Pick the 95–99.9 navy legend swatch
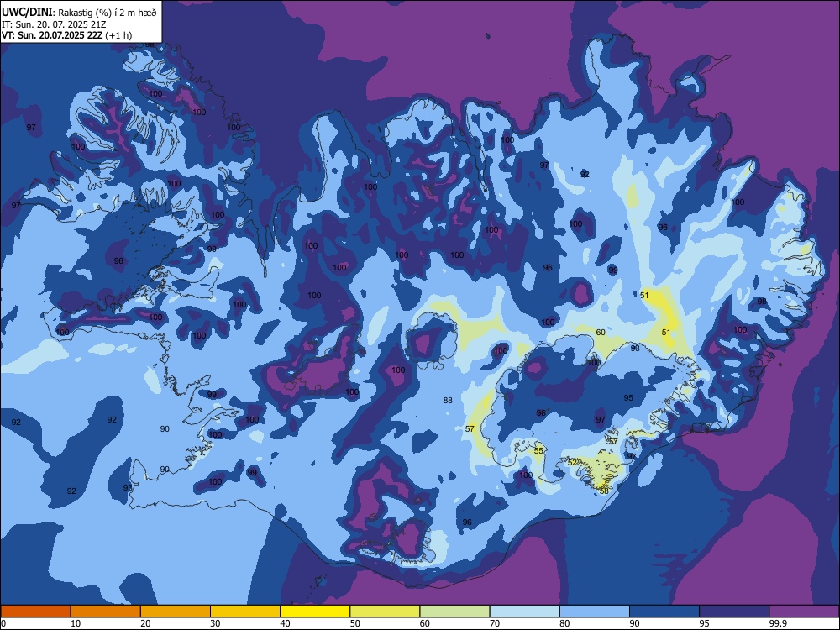Image resolution: width=840 pixels, height=630 pixels. click(x=734, y=612)
